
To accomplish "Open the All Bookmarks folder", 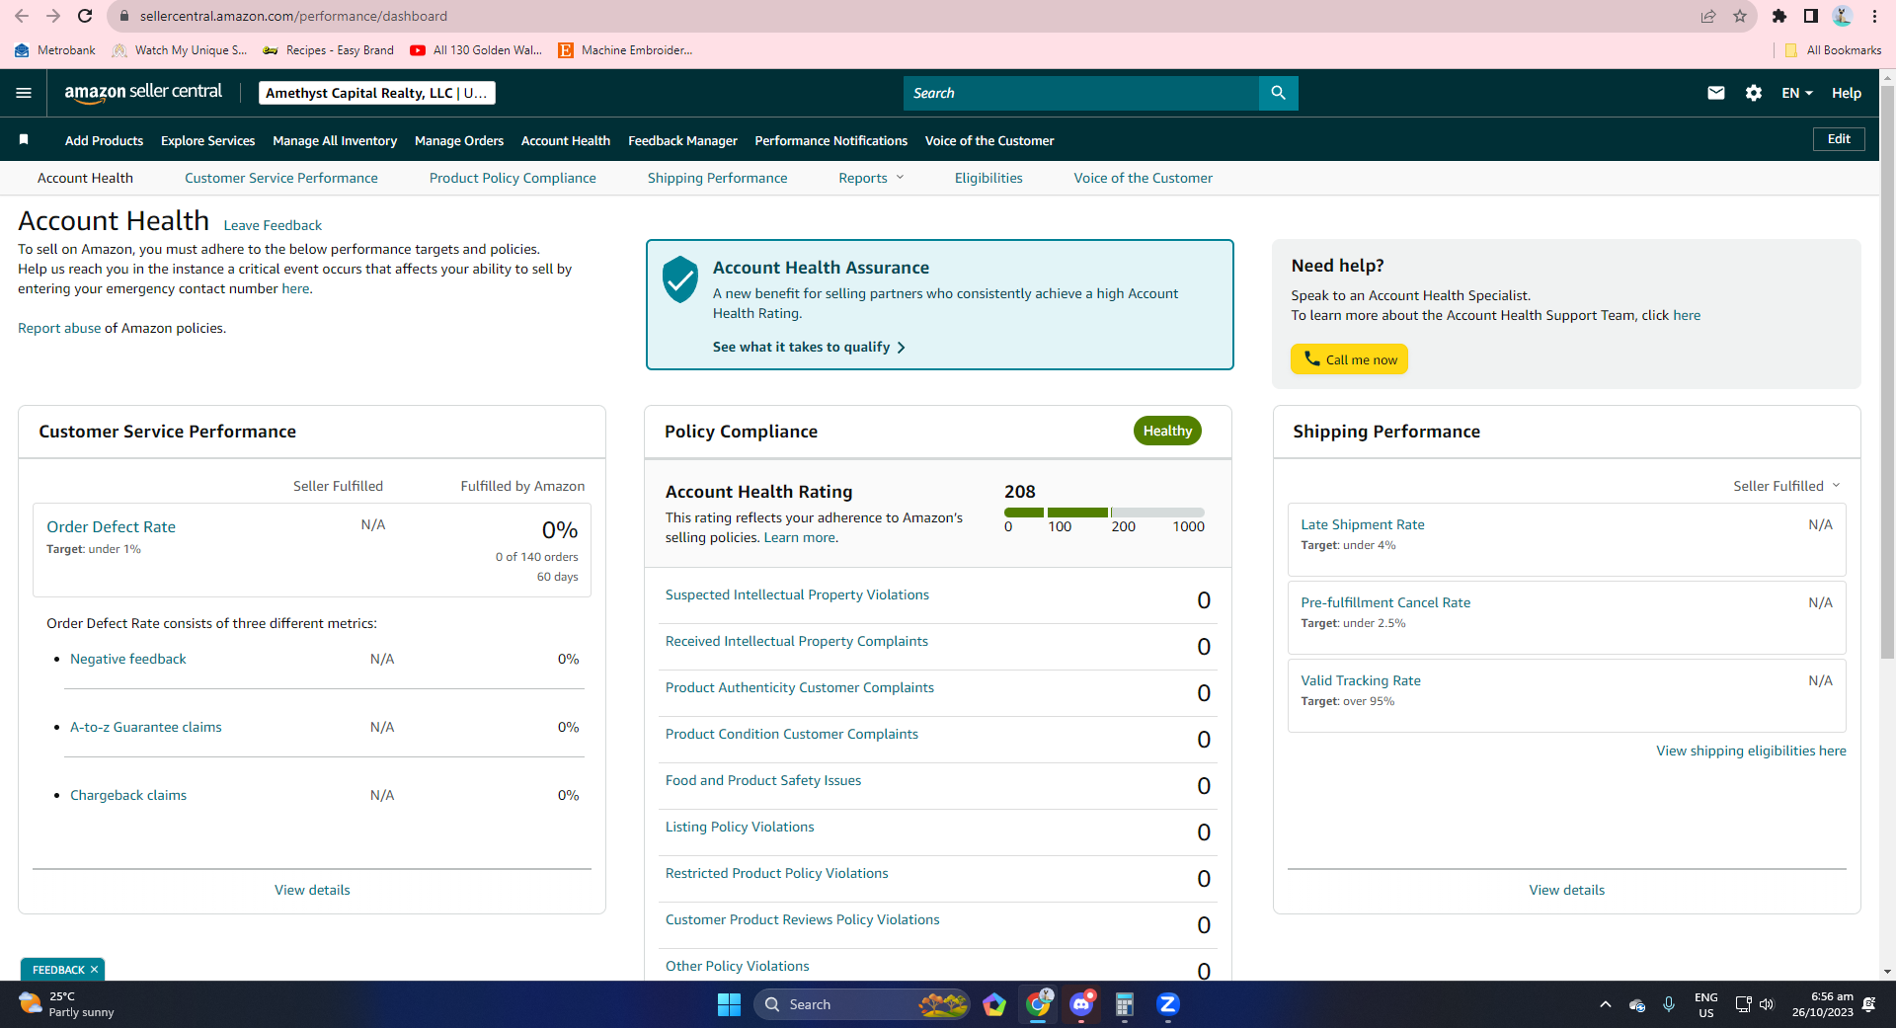I will point(1833,50).
